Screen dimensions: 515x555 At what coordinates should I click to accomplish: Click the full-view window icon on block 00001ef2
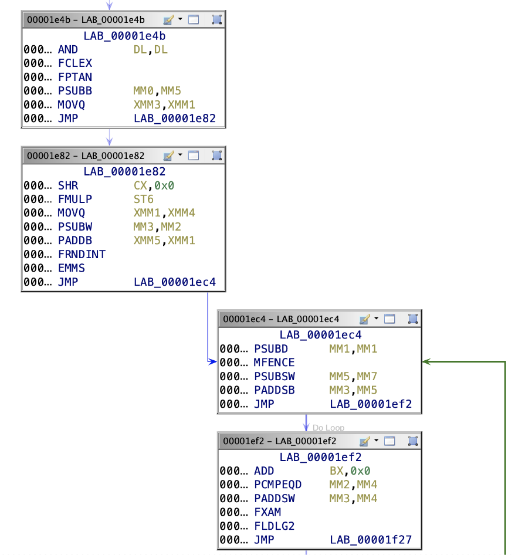[389, 441]
